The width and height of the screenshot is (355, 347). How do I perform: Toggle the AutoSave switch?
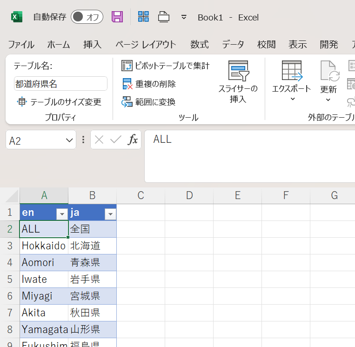click(x=87, y=17)
